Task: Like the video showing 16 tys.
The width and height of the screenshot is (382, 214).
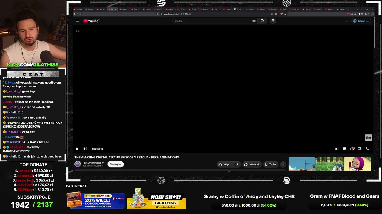Action: coord(224,164)
